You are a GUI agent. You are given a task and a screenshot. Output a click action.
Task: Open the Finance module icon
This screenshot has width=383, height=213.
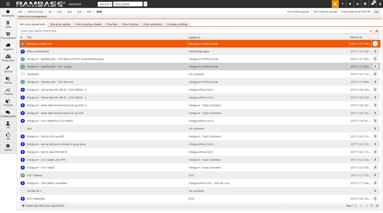8,91
